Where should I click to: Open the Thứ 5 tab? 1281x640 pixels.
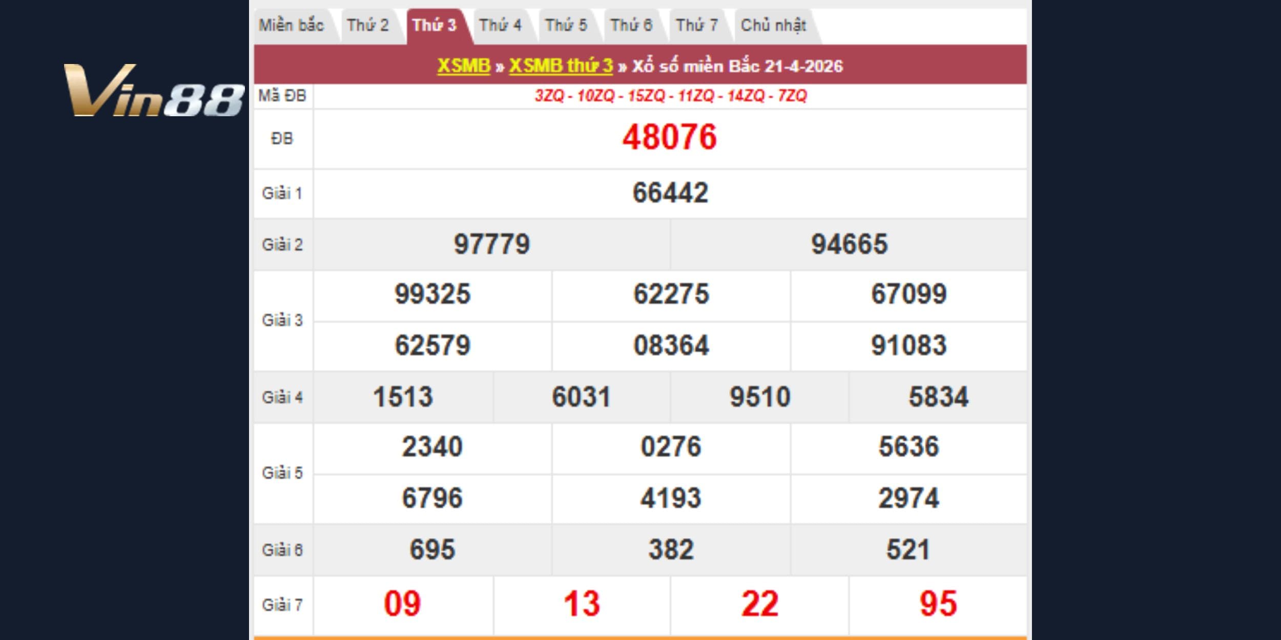pos(566,25)
